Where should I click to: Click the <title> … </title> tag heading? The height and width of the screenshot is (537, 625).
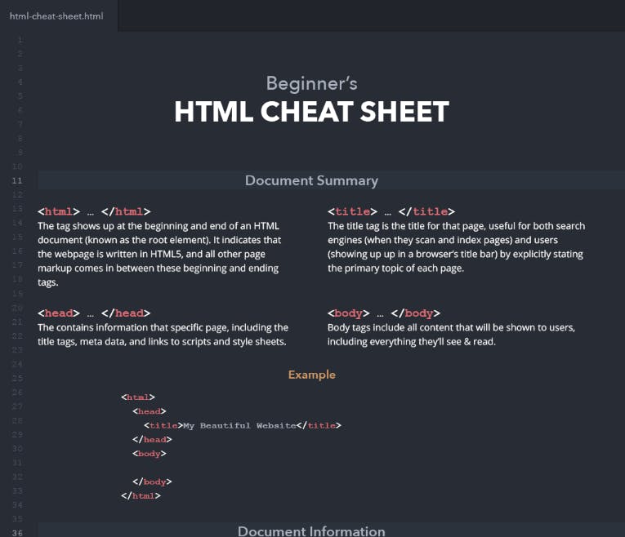[x=391, y=211]
